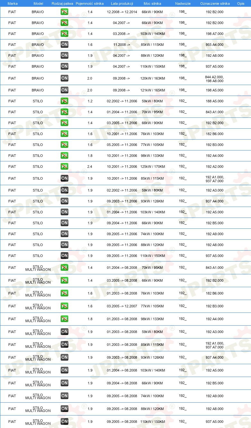
Task: Click the Oznaczenie silnika column header
Action: pyautogui.click(x=215, y=3)
